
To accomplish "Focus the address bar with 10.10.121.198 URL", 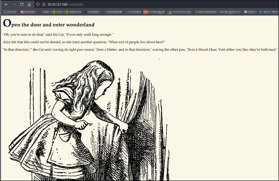I will pyautogui.click(x=157, y=5).
